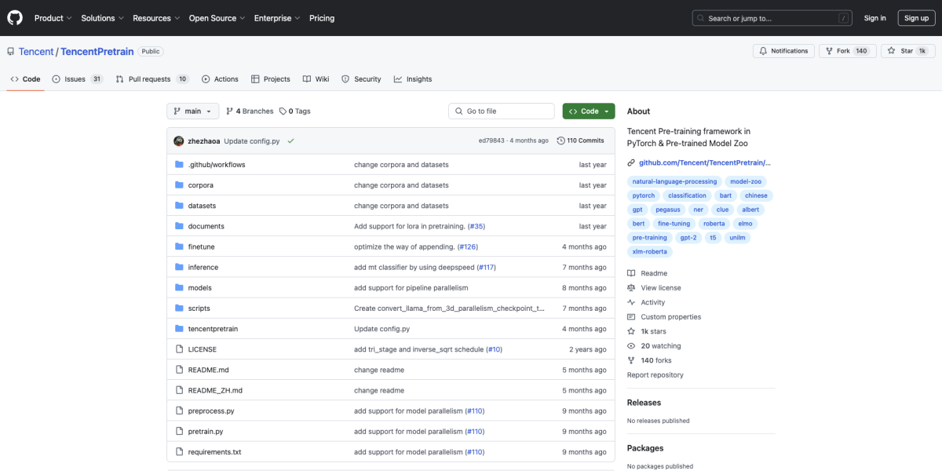
Task: Click the Go to file field
Action: (501, 111)
